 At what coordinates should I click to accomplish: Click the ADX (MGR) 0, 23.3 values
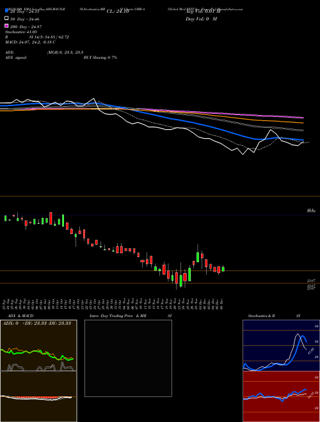click(x=65, y=52)
